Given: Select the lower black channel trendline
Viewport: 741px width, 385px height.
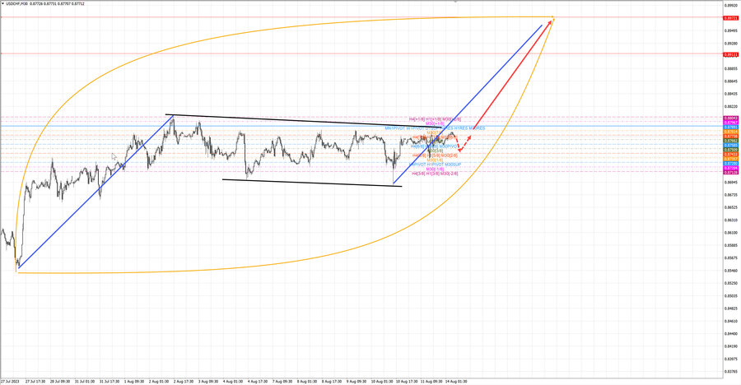Looking at the screenshot, I should [x=312, y=183].
